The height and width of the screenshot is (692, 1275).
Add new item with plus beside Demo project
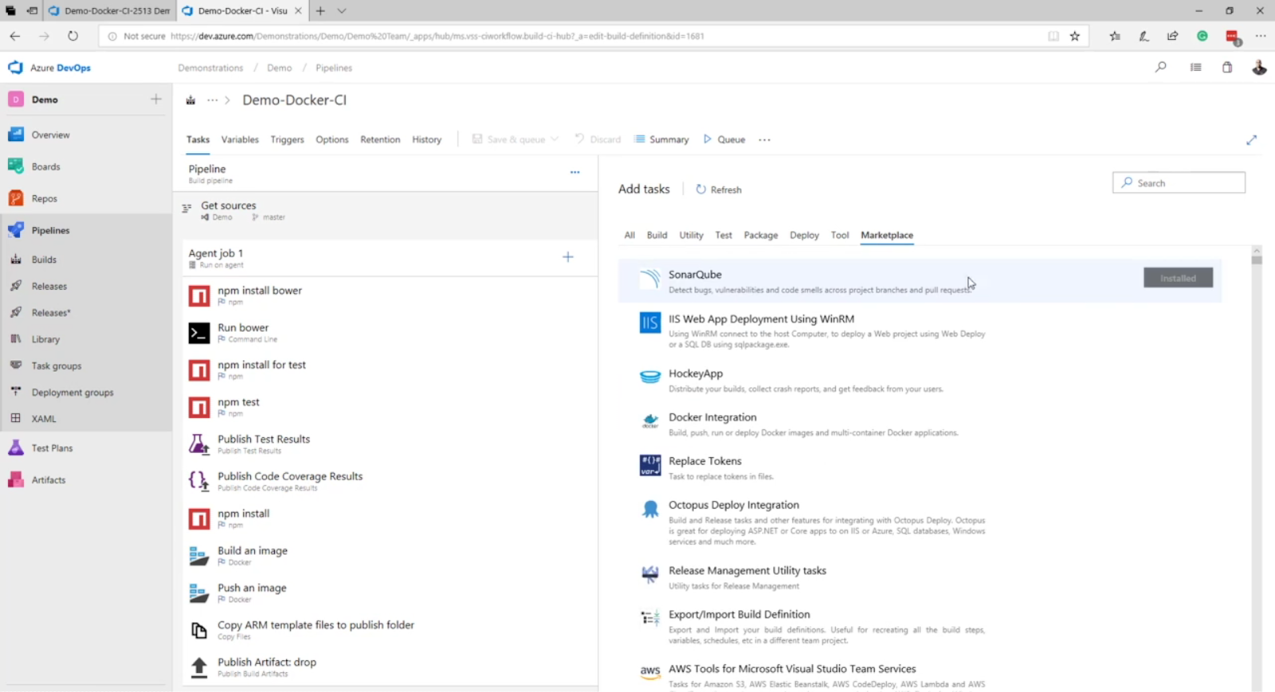(x=155, y=99)
